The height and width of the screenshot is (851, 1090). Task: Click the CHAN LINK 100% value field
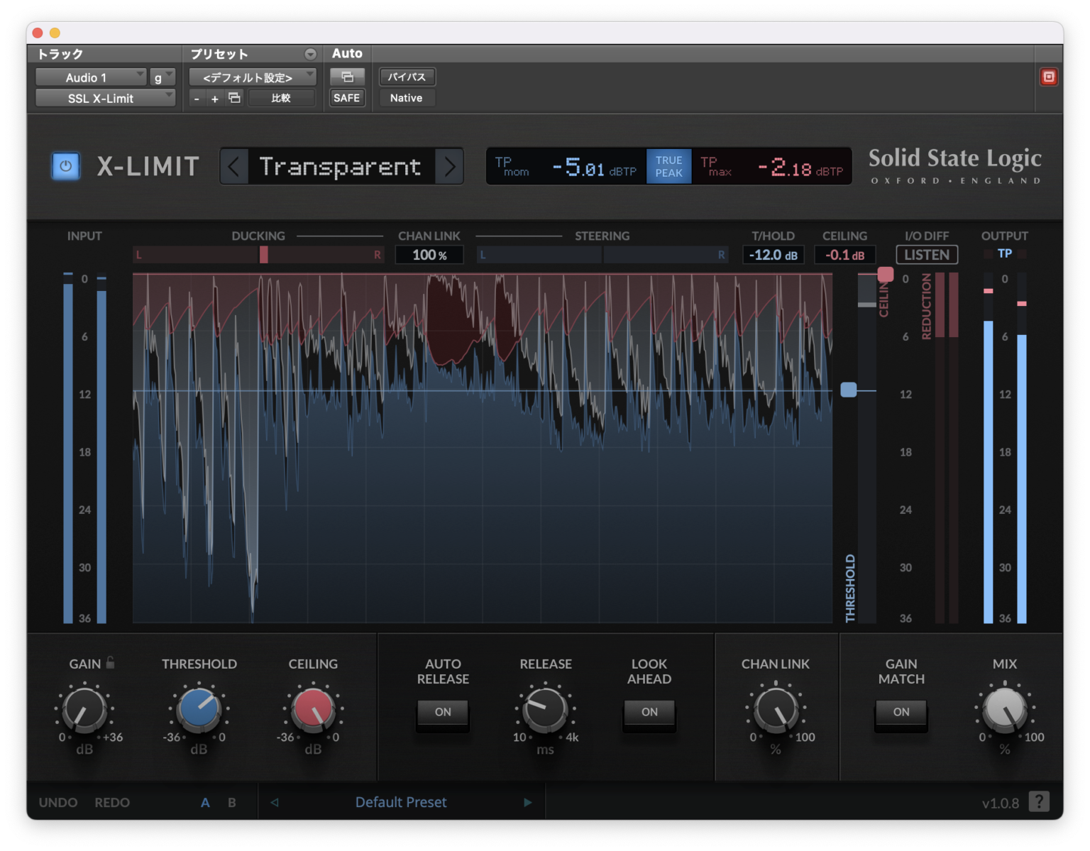point(429,254)
